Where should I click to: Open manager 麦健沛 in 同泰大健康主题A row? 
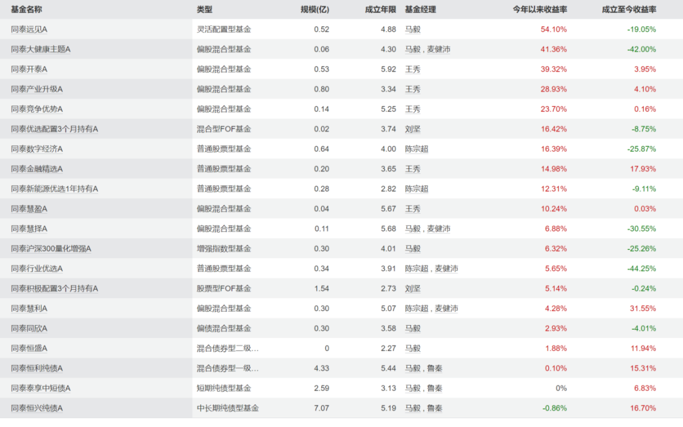coord(439,49)
